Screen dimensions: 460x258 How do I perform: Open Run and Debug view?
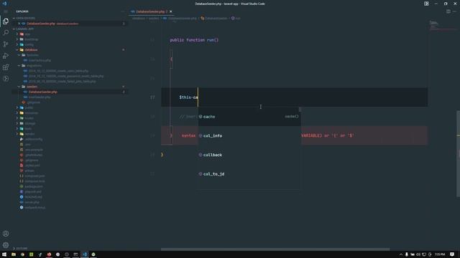pyautogui.click(x=6, y=56)
